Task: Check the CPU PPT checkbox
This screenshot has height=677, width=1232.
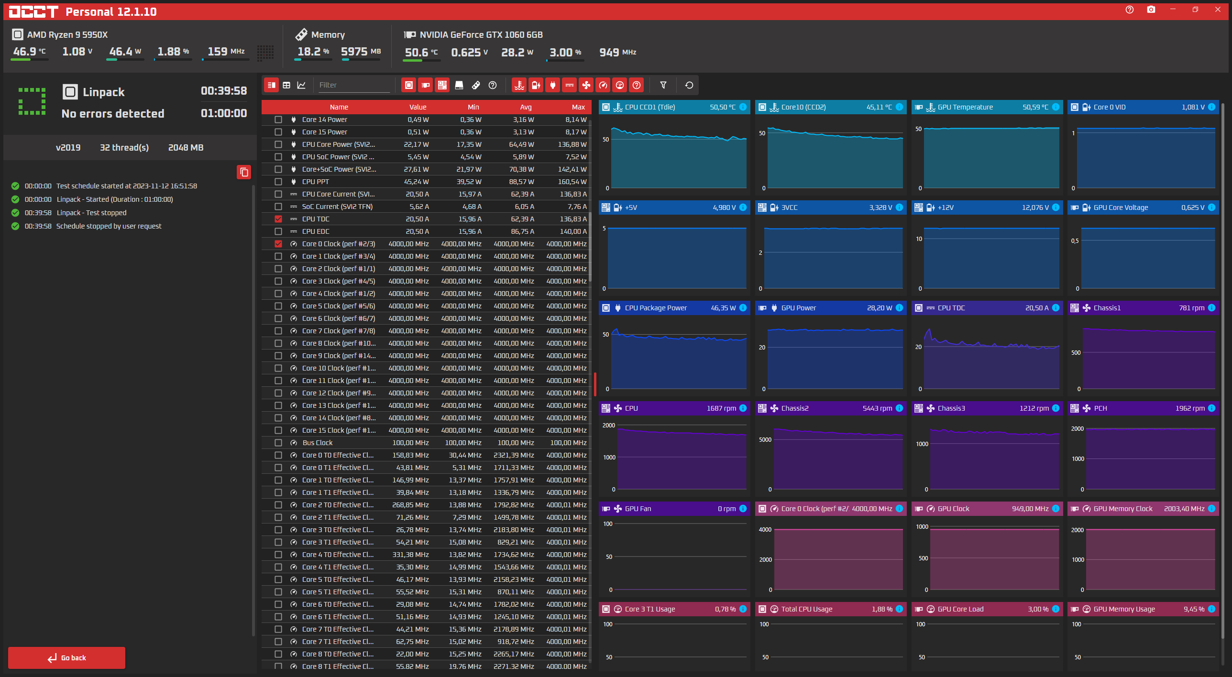Action: [x=278, y=182]
